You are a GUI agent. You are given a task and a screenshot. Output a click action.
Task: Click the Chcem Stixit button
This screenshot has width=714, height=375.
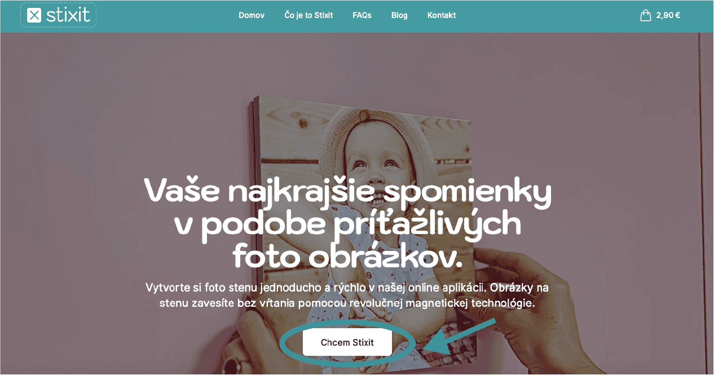coord(347,342)
